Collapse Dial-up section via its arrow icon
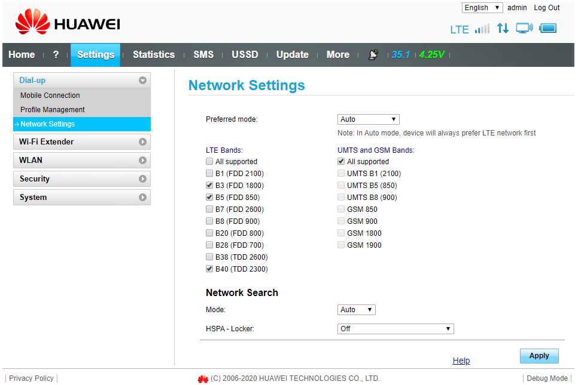 pyautogui.click(x=142, y=80)
